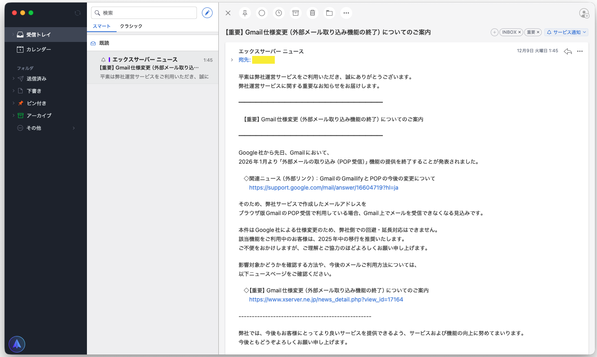
Task: Delete the email with trash icon
Action: pos(312,13)
